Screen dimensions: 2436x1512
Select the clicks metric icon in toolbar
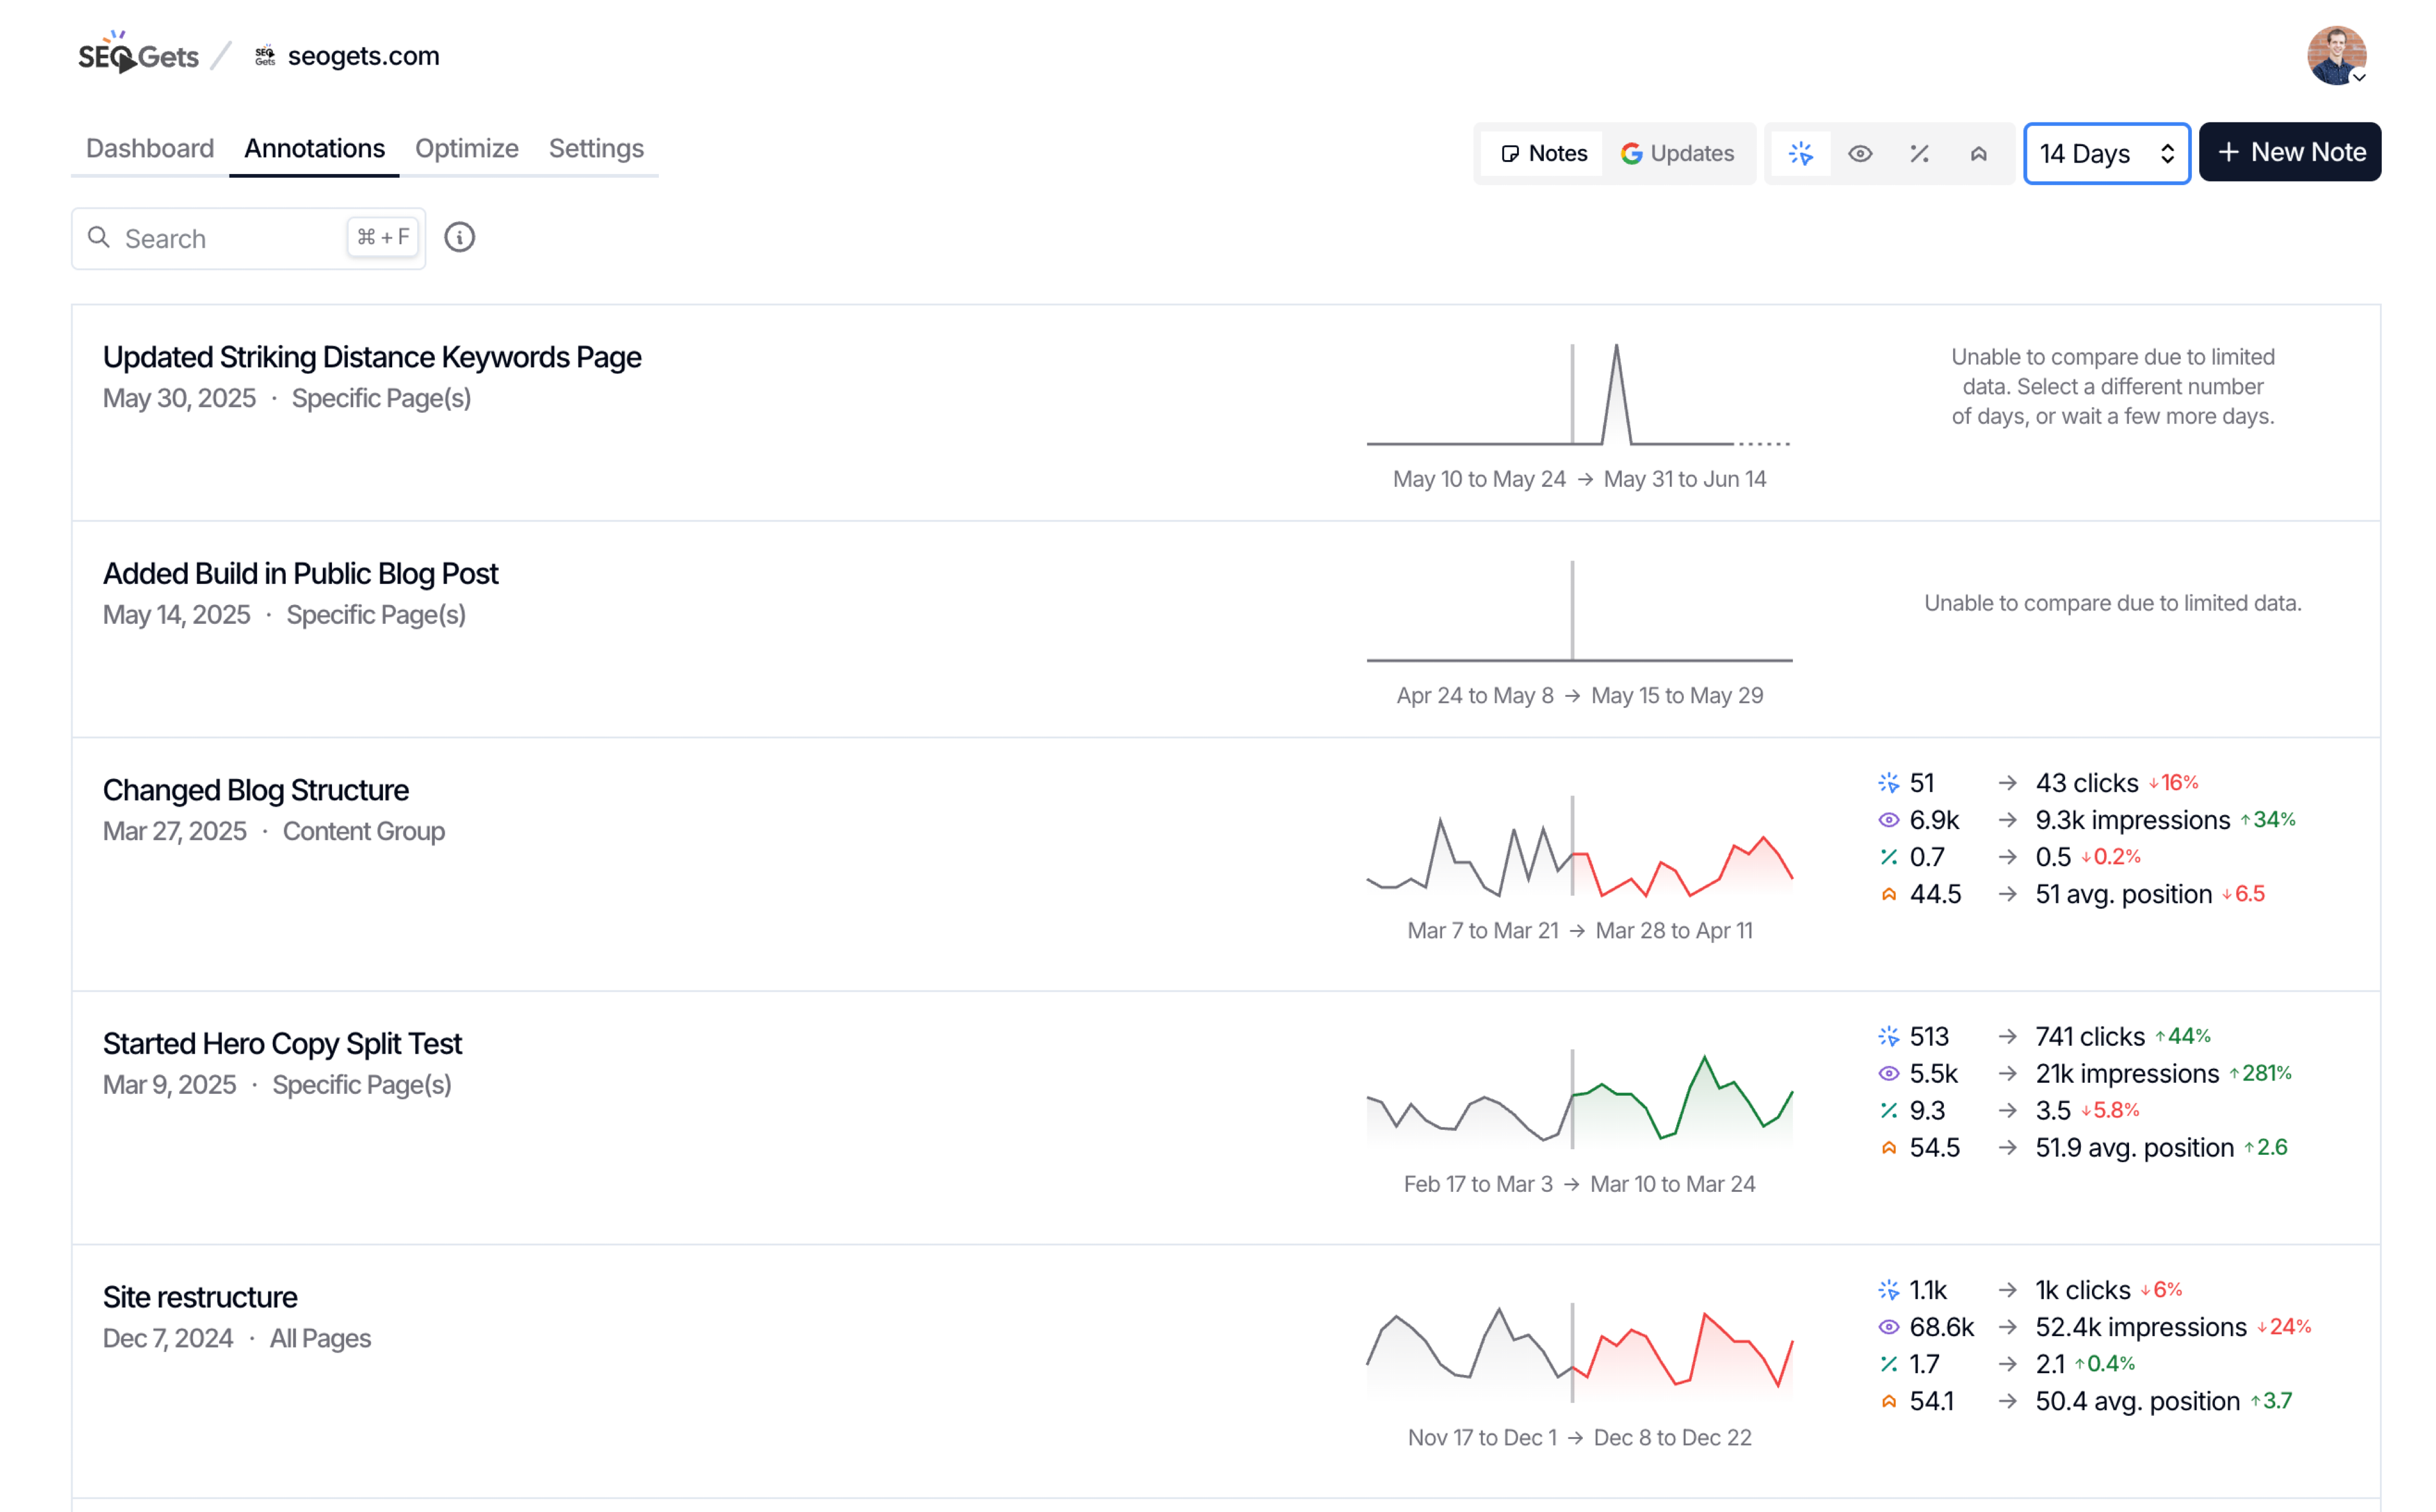[x=1801, y=153]
